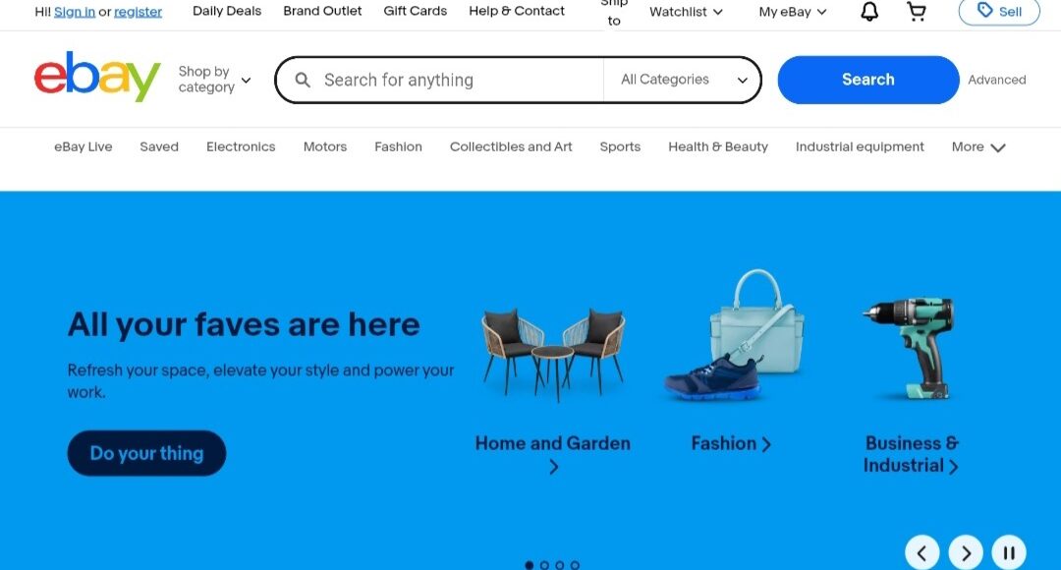Advance to the next banner slide
This screenshot has width=1061, height=570.
[x=966, y=553]
